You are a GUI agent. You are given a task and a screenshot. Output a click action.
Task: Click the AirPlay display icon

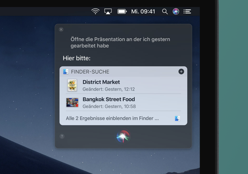[x=108, y=11]
